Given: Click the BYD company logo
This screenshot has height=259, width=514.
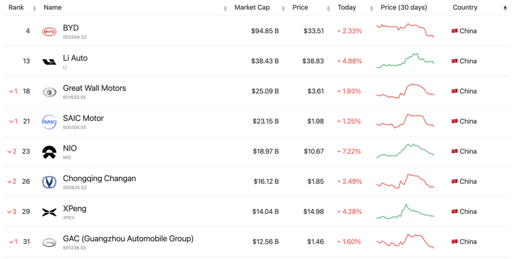Looking at the screenshot, I should (x=49, y=31).
